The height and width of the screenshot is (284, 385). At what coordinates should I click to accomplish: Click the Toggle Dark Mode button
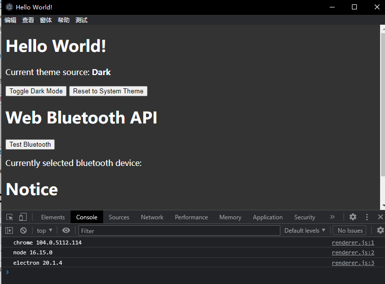(36, 91)
